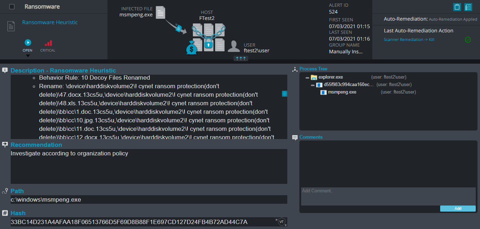
Task: Click the Add comment button
Action: coord(458,208)
